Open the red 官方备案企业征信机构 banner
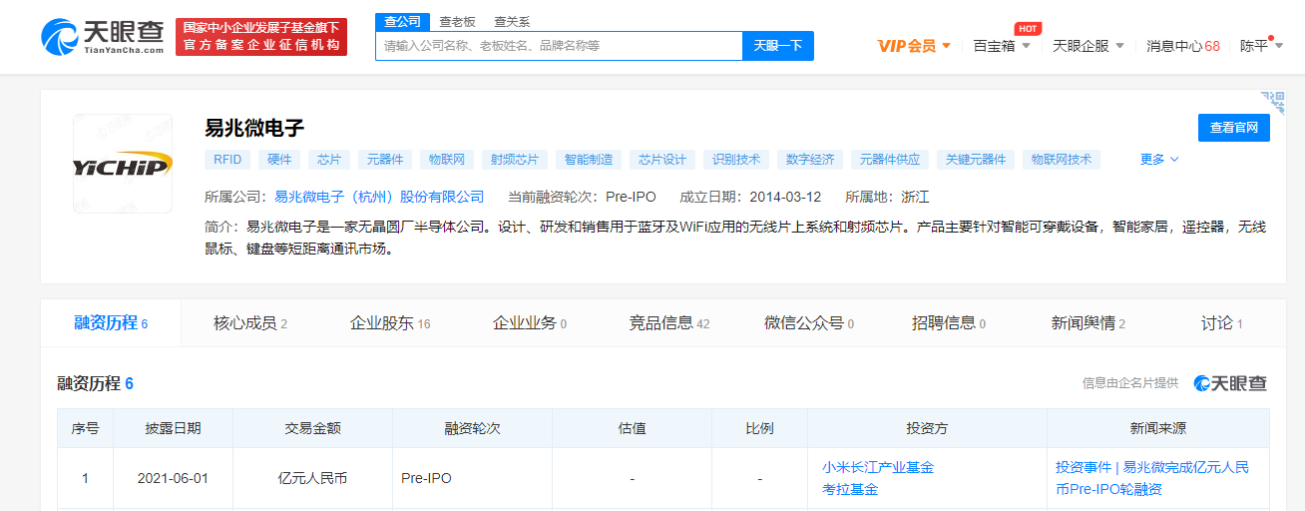The width and height of the screenshot is (1305, 511). [261, 37]
